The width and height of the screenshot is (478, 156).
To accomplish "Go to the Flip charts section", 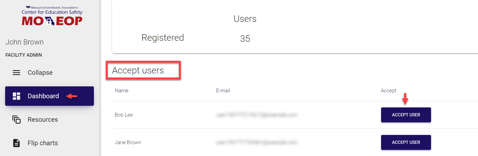I will pos(43,143).
